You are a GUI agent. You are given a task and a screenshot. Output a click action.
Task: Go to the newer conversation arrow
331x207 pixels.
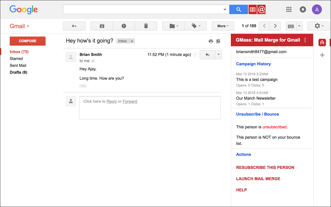(x=264, y=26)
